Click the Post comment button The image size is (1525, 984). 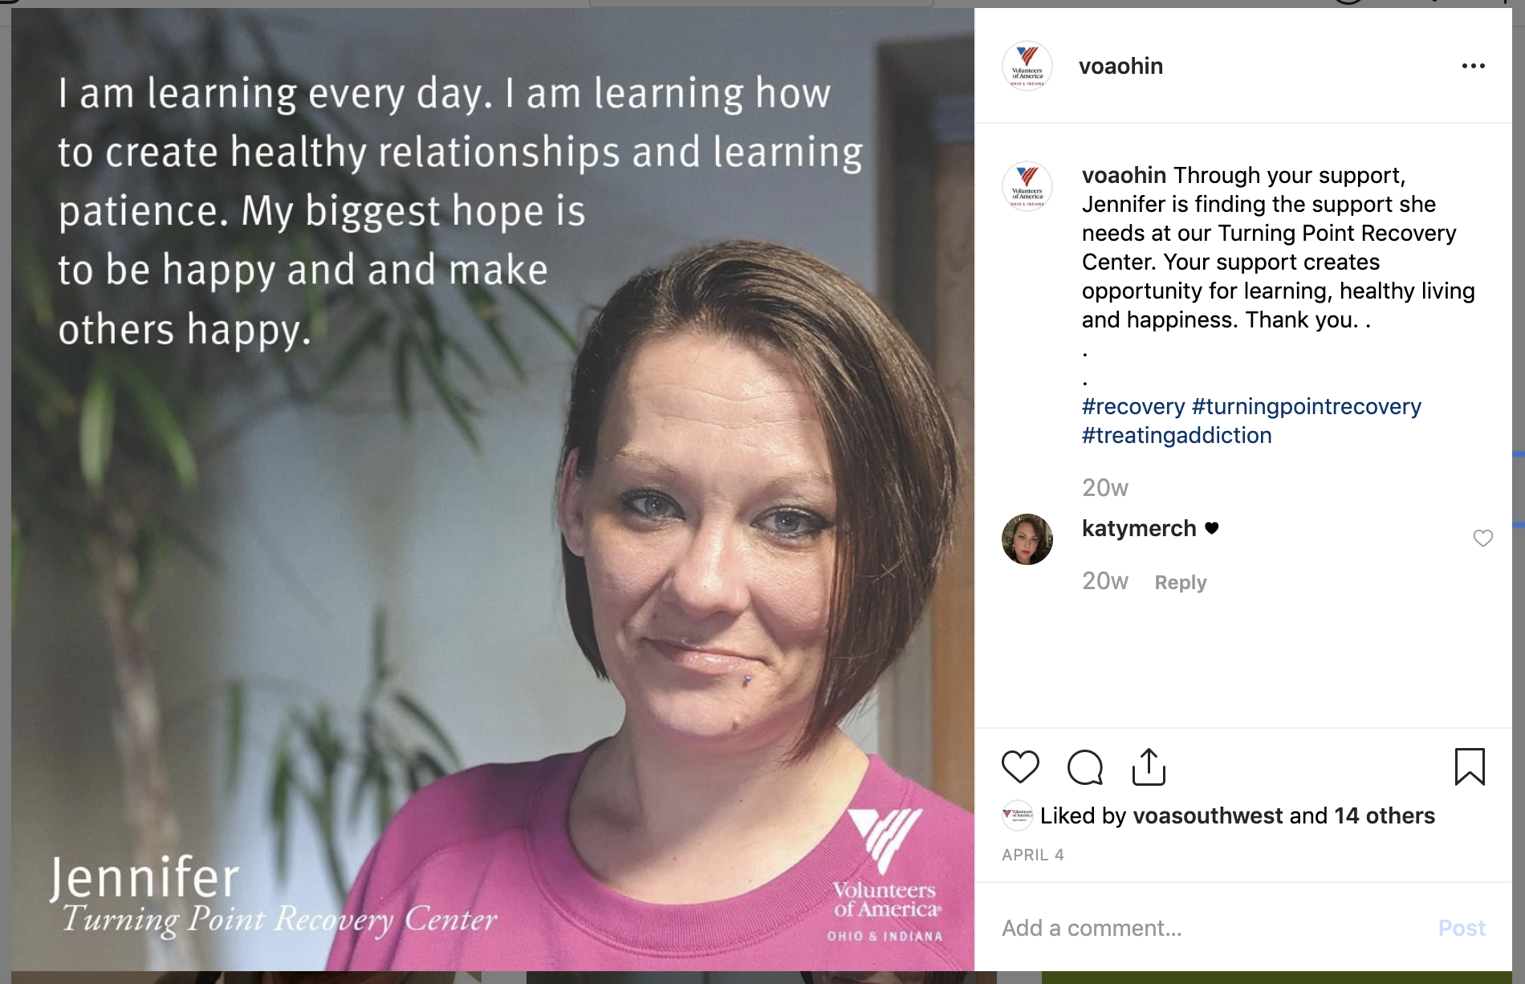(x=1462, y=928)
